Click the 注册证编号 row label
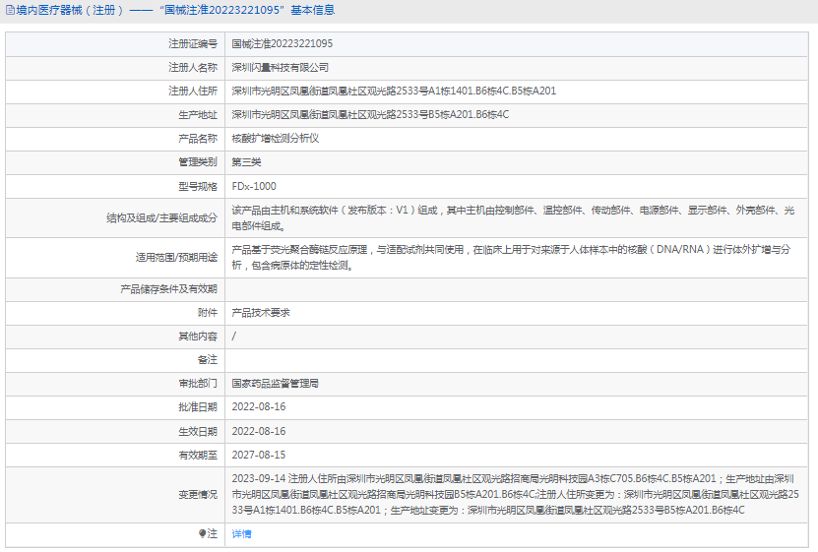The image size is (818, 552). tap(193, 43)
